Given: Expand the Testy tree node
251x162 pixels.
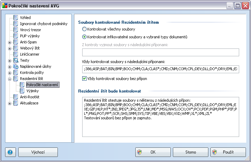Looking at the screenshot, I should coord(9,61).
